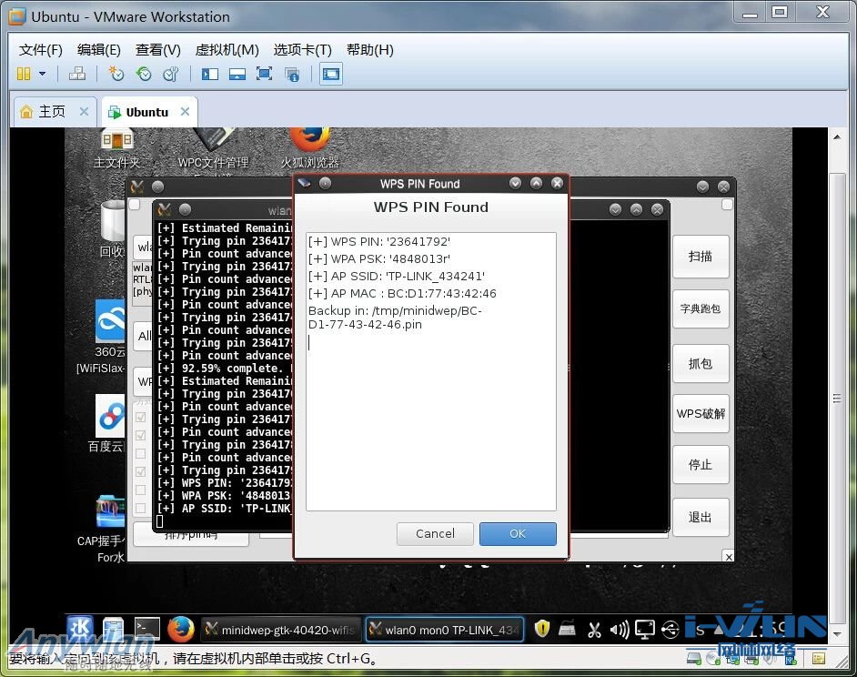The height and width of the screenshot is (677, 857).
Task: Switch to wlan0 mon0 TP-LINK taskbar window
Action: click(x=444, y=630)
